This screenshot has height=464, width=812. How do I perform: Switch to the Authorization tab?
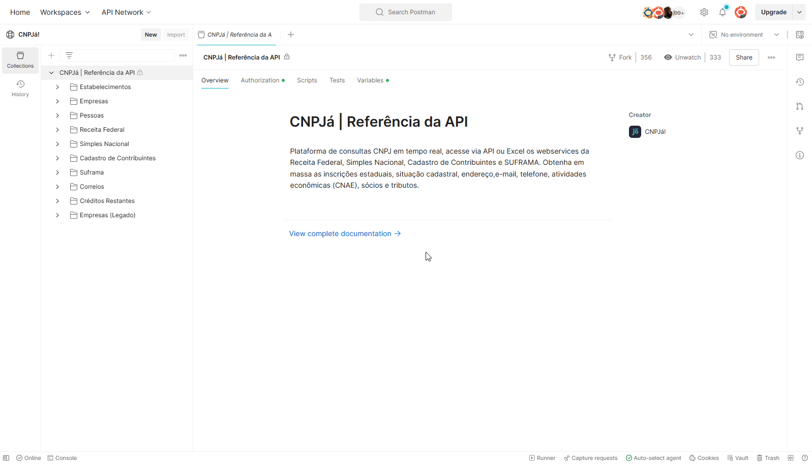tap(262, 80)
